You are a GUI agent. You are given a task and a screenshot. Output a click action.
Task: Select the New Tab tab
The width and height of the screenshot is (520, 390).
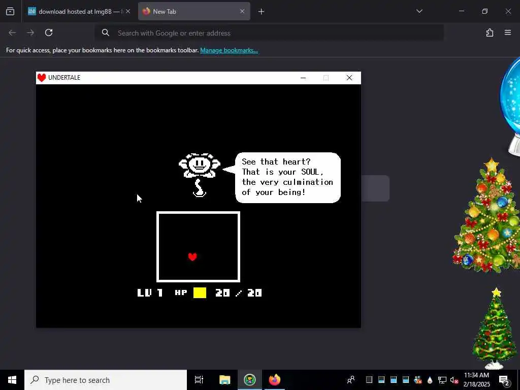(194, 11)
